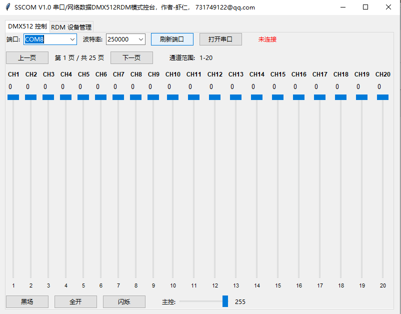The image size is (401, 314).
Task: Switch to the RDM 设备管理 tab
Action: click(x=71, y=27)
